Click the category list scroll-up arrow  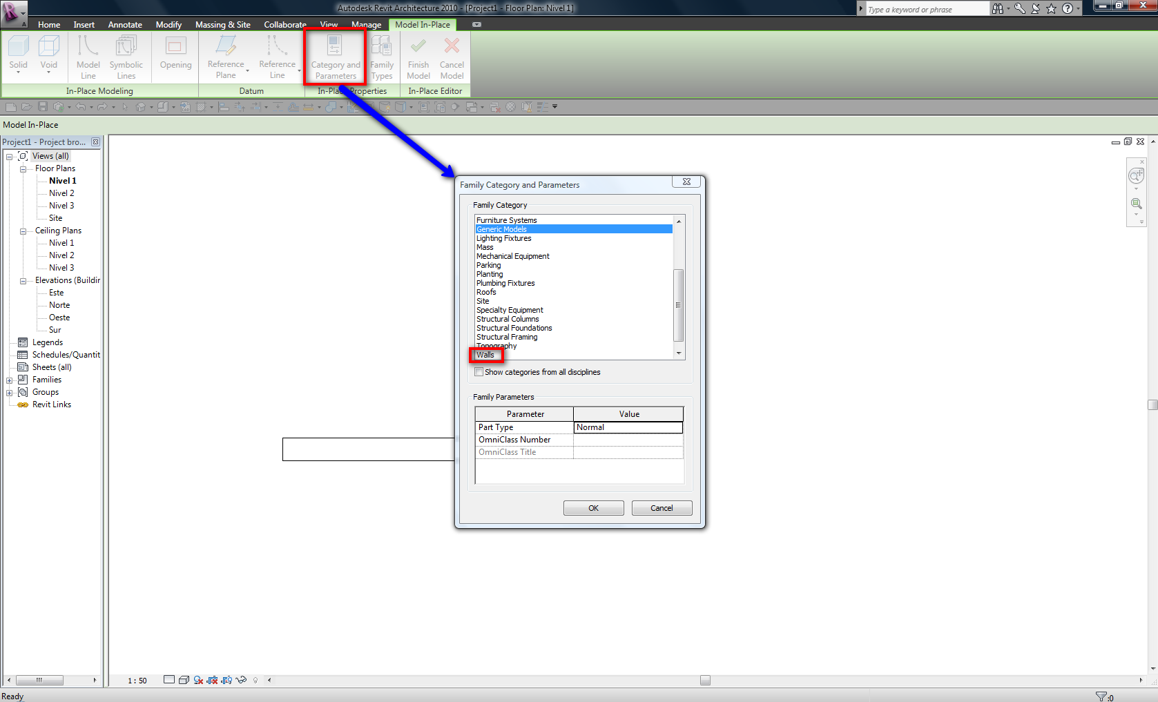pos(679,222)
